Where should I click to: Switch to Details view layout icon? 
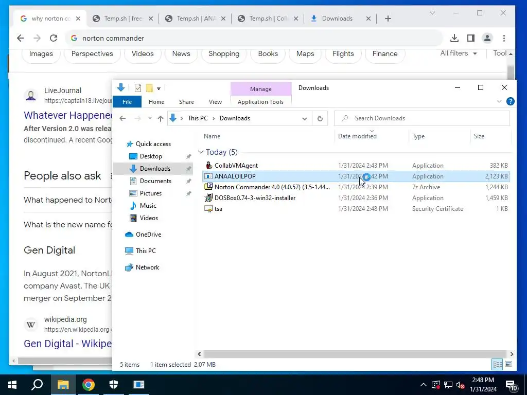[498, 364]
